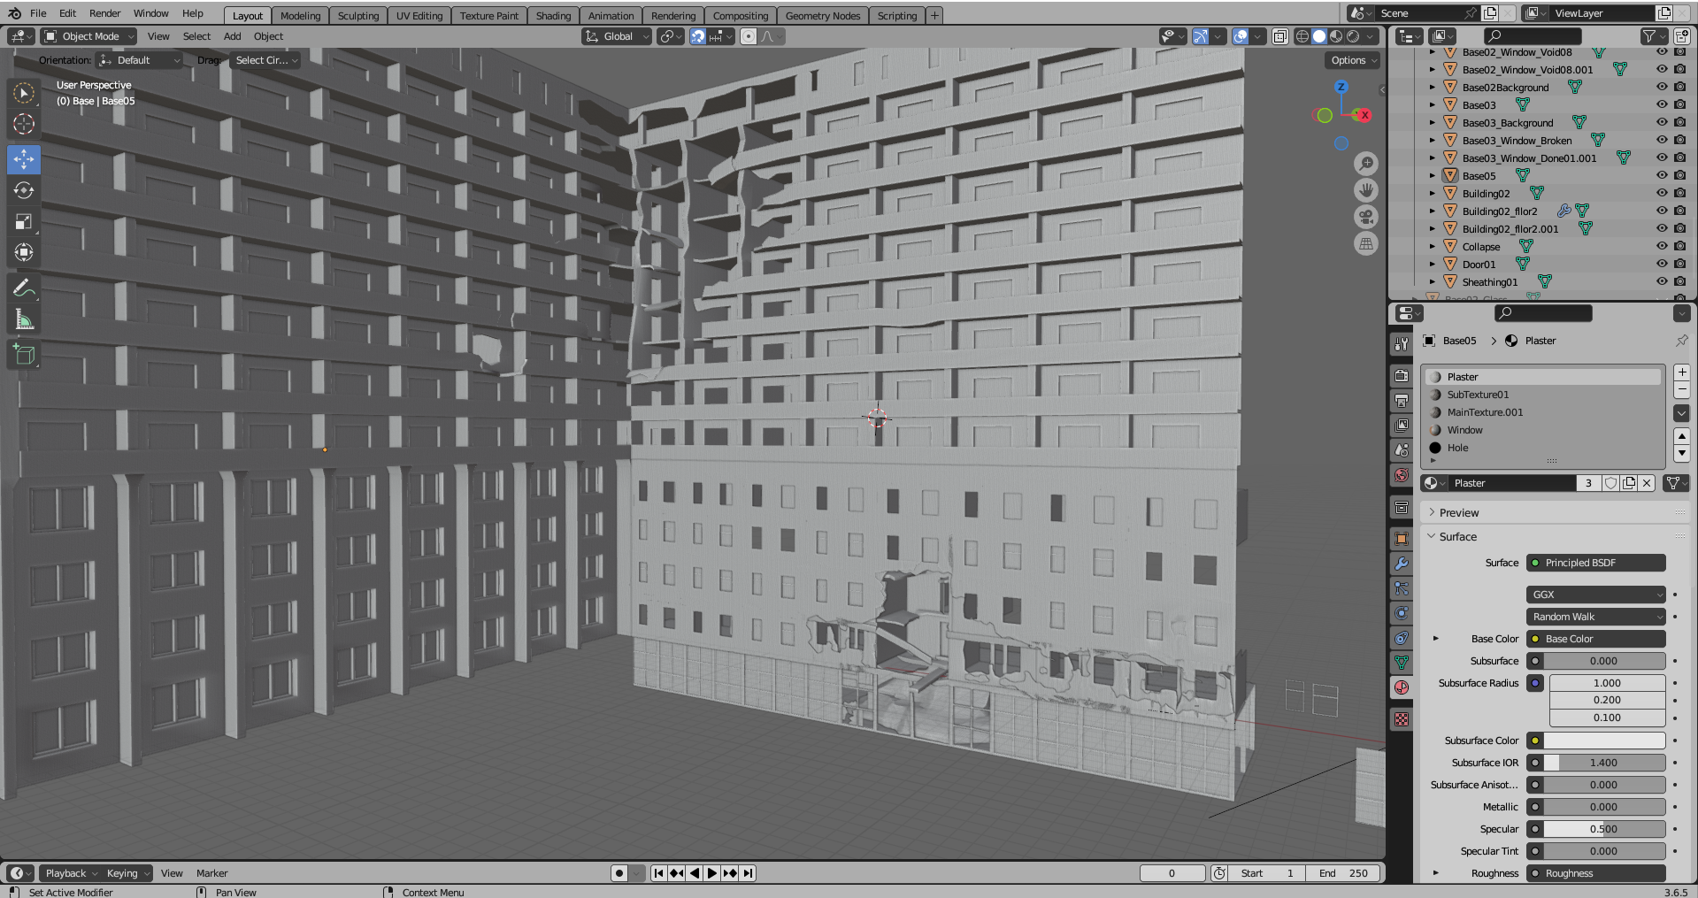Toggle camera view in viewport
Screen dimensions: 1698x898
(1366, 217)
